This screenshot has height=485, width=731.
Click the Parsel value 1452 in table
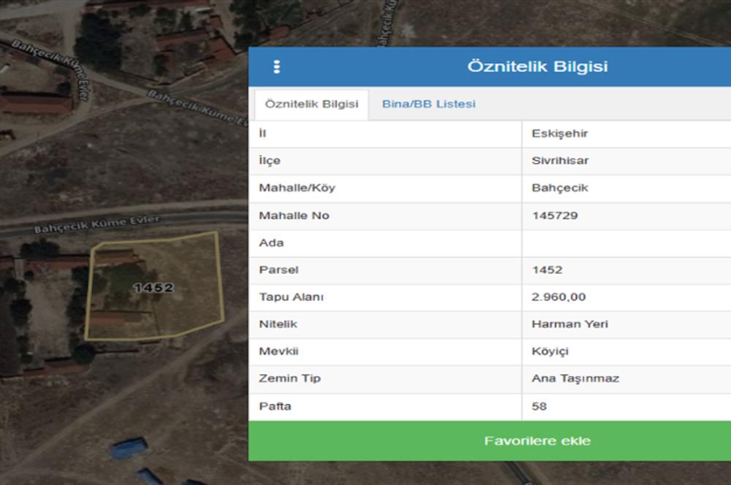coord(547,270)
